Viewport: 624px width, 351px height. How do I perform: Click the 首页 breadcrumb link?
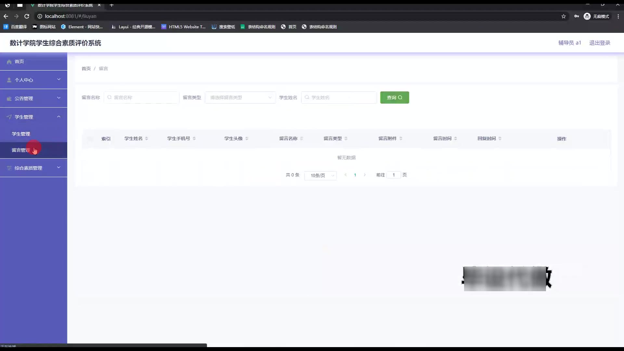[86, 69]
